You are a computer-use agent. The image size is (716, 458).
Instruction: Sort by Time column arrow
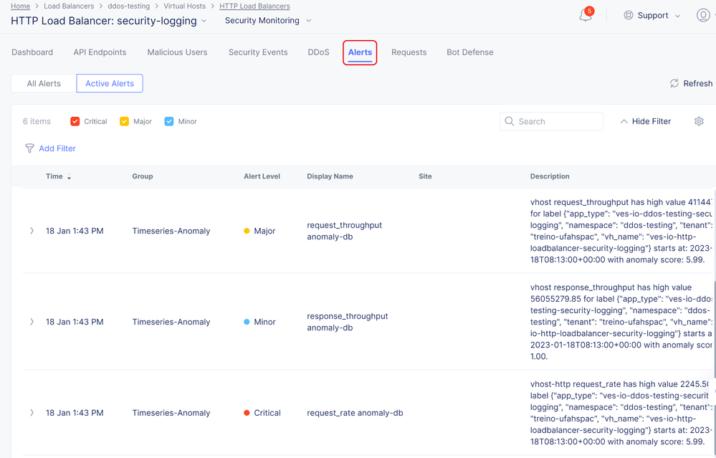(70, 177)
